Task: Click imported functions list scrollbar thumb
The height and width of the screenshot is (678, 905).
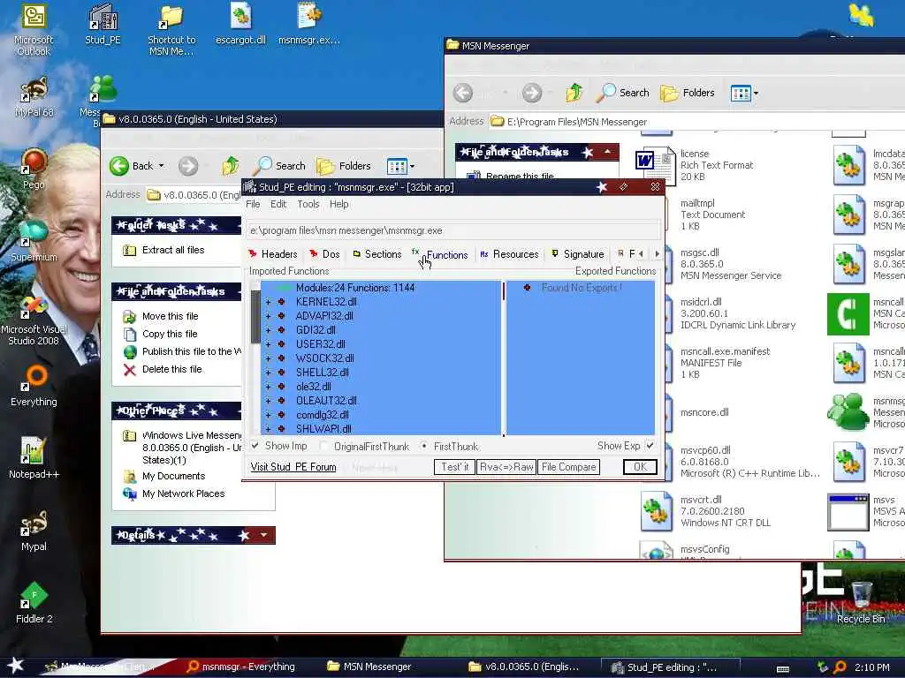Action: click(x=255, y=317)
